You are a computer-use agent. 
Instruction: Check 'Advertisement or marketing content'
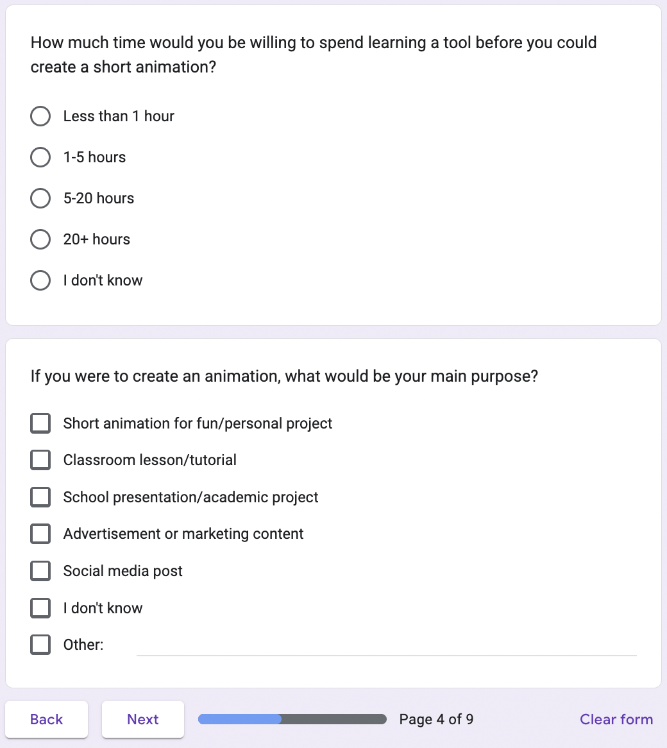[x=40, y=534]
